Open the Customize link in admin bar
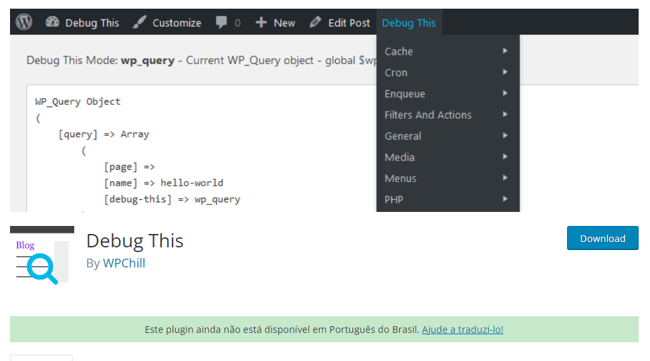 177,23
